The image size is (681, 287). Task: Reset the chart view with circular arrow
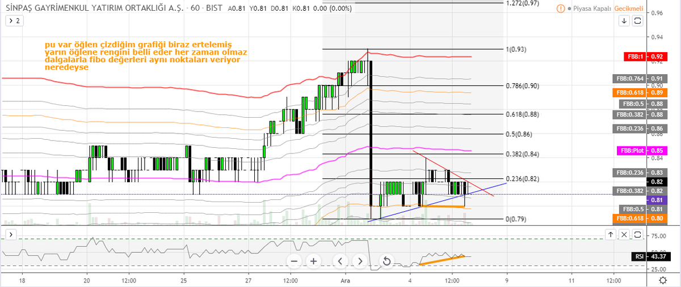click(x=386, y=261)
